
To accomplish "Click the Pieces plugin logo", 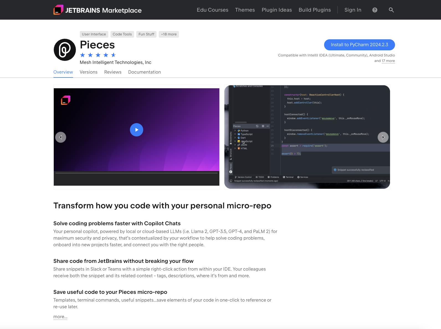I will pos(65,50).
